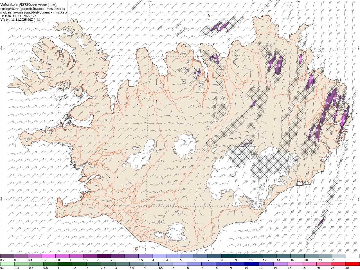
Task: Pick the teal 12 swatch in upper scale
Action: click(269, 256)
